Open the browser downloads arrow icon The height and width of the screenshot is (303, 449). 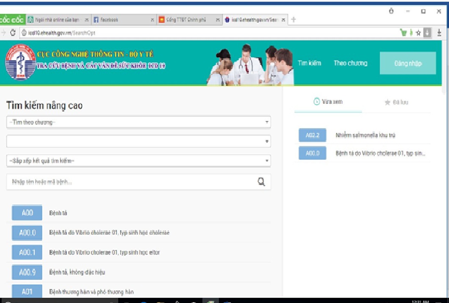click(439, 33)
